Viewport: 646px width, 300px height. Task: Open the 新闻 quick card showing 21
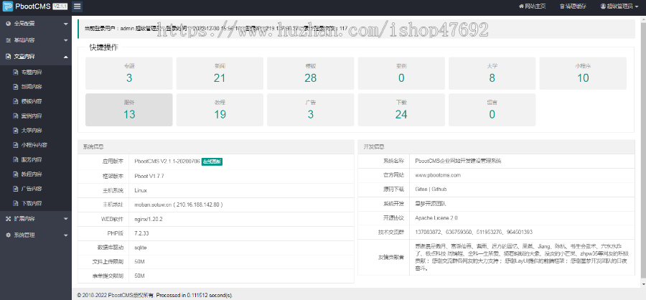220,73
